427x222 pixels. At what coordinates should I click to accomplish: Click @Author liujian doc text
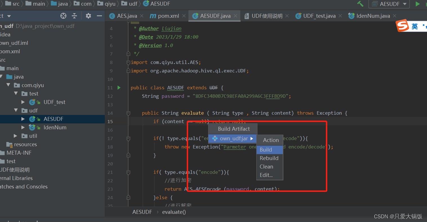(160, 28)
